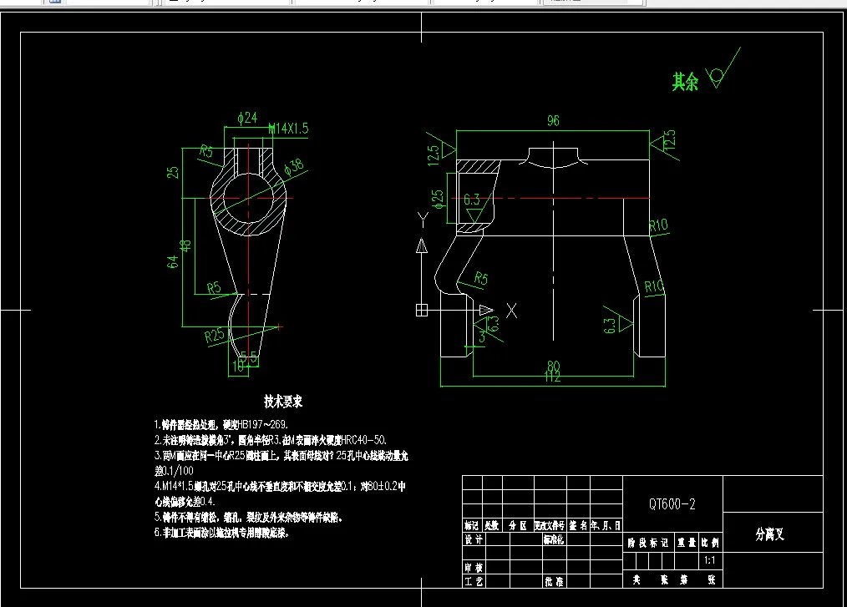Select the 48 vertical dimension text
This screenshot has height=607, width=847.
185,245
